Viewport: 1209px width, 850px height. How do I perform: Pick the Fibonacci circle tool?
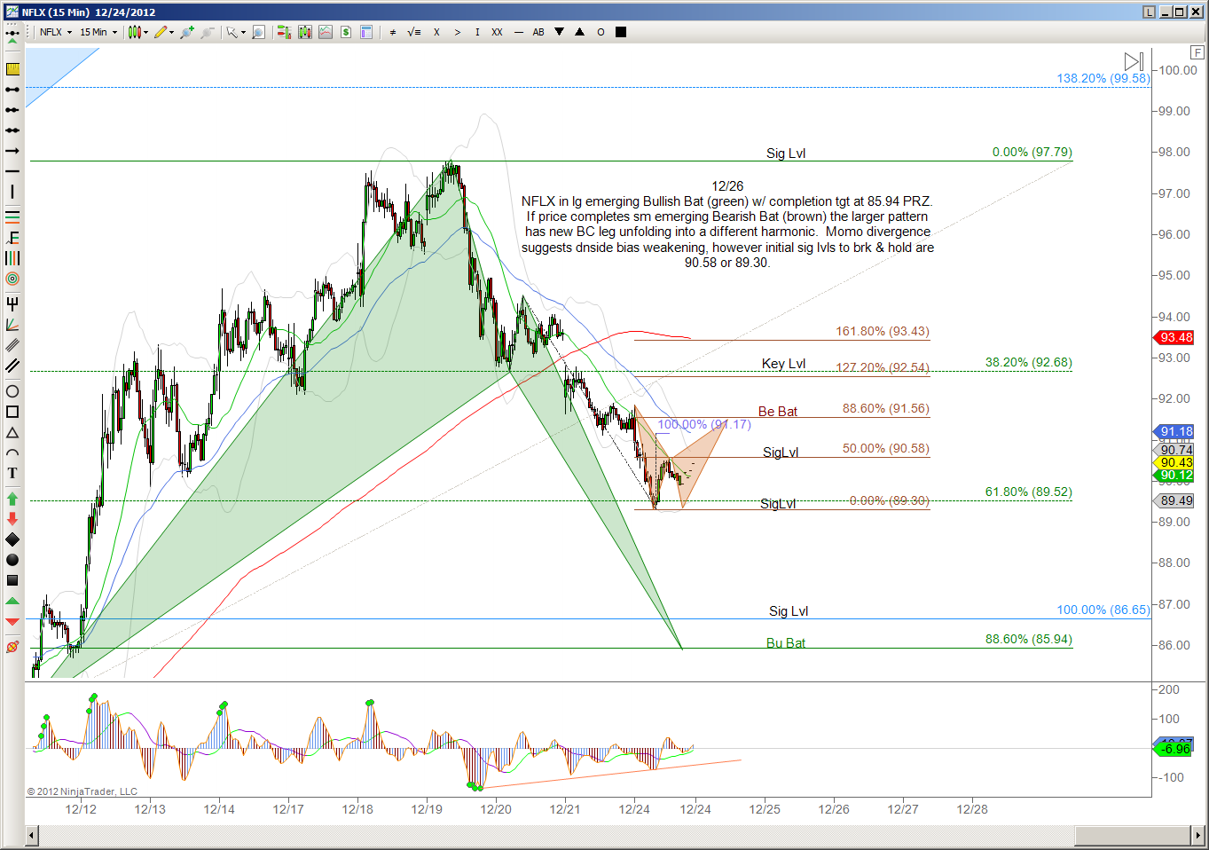pos(12,279)
